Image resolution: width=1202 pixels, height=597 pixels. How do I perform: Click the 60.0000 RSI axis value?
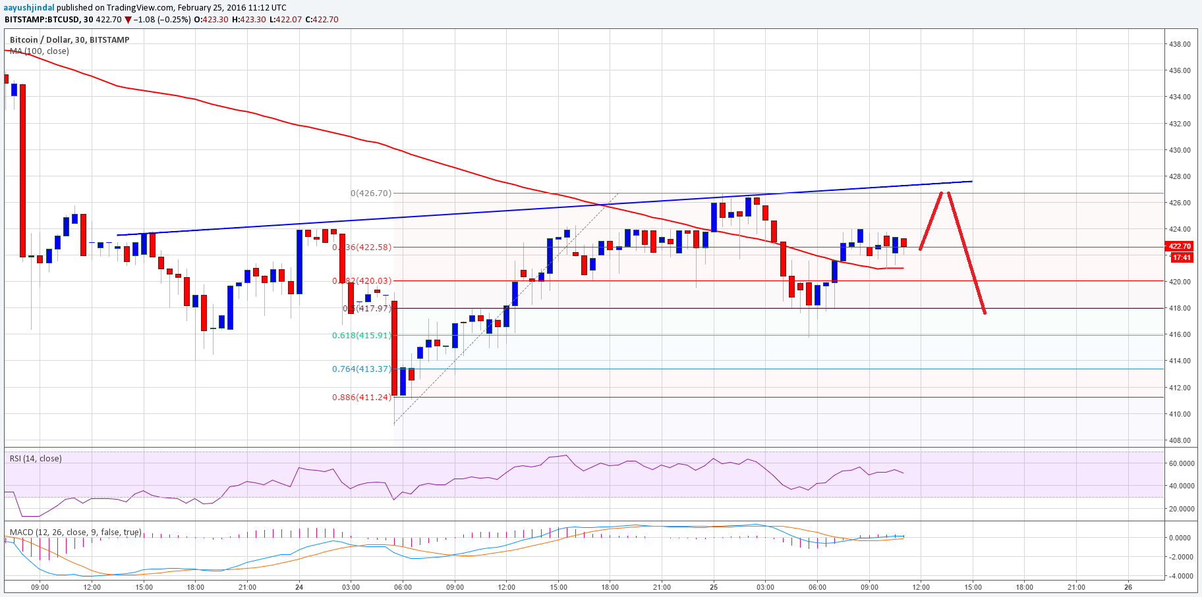coord(1181,463)
